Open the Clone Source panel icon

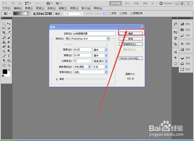(175, 44)
